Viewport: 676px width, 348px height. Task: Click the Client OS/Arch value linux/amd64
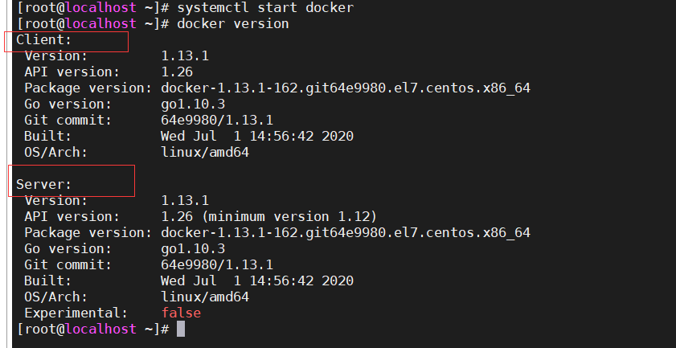(204, 152)
